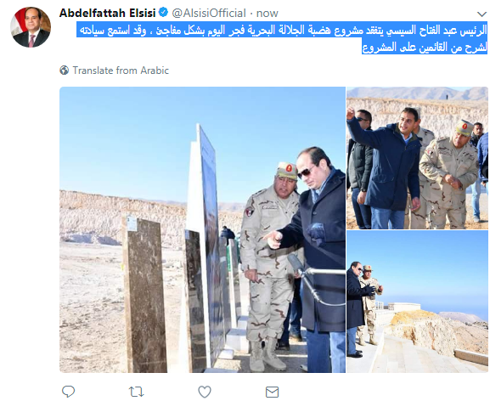Open the profile avatar picture
This screenshot has height=401, width=490.
click(x=31, y=27)
